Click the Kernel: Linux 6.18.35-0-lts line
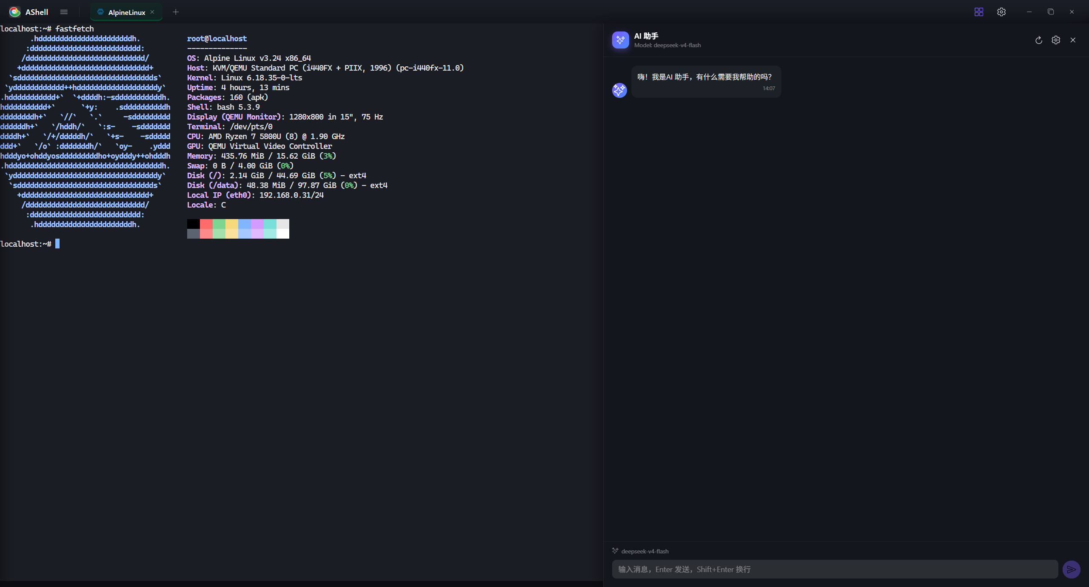The width and height of the screenshot is (1089, 587). click(245, 78)
